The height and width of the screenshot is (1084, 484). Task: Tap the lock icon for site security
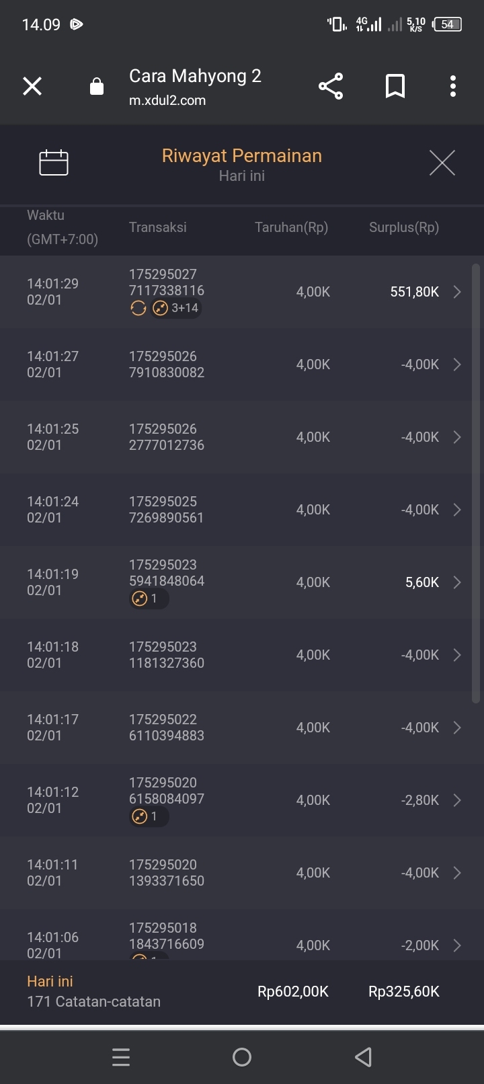(97, 87)
